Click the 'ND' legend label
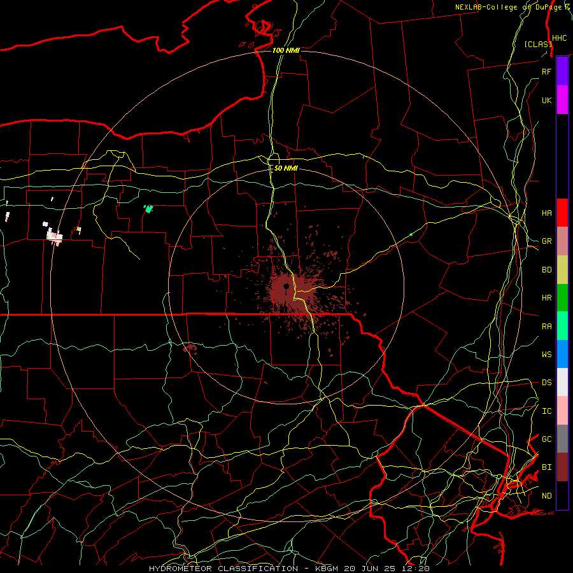The width and height of the screenshot is (573, 573). tap(547, 496)
